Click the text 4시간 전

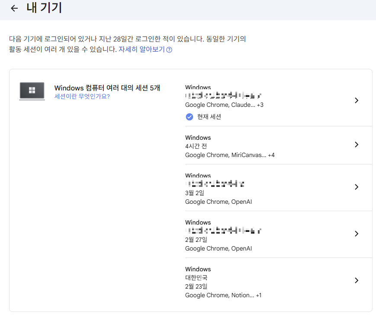point(196,146)
